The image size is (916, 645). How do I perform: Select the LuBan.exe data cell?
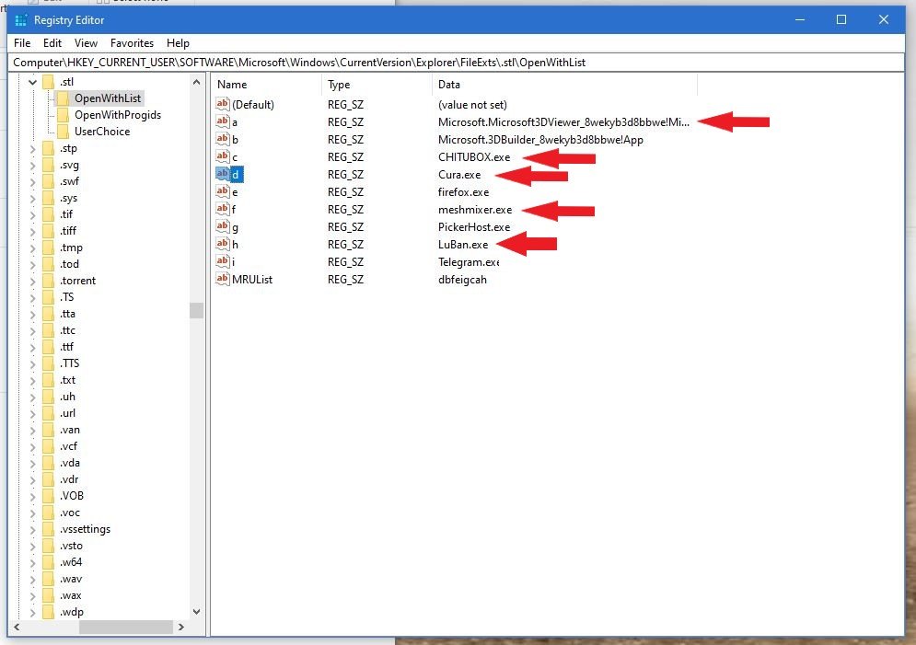click(x=463, y=245)
